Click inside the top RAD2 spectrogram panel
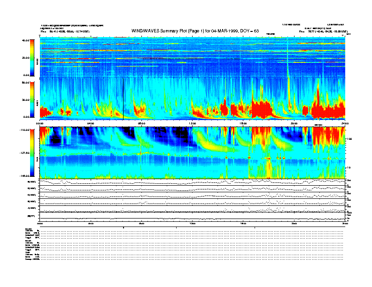 pyautogui.click(x=193, y=57)
